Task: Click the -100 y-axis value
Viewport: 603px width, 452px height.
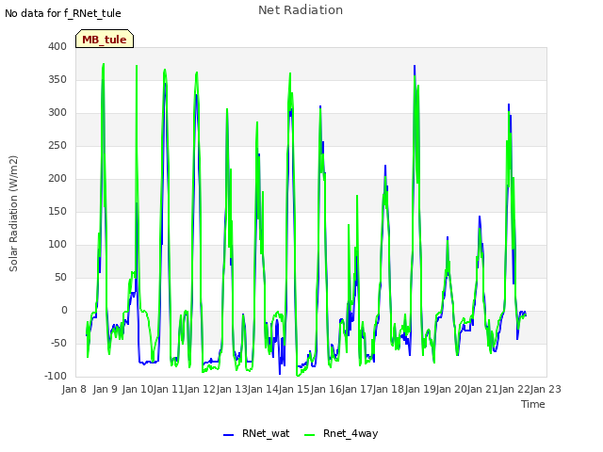Action: click(56, 376)
